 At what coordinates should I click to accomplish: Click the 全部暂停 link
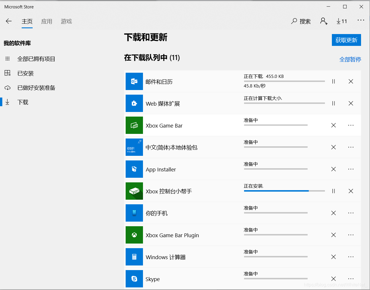pyautogui.click(x=350, y=59)
